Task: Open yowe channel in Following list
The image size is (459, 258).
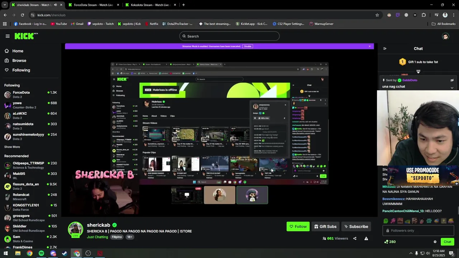Action: click(x=30, y=105)
